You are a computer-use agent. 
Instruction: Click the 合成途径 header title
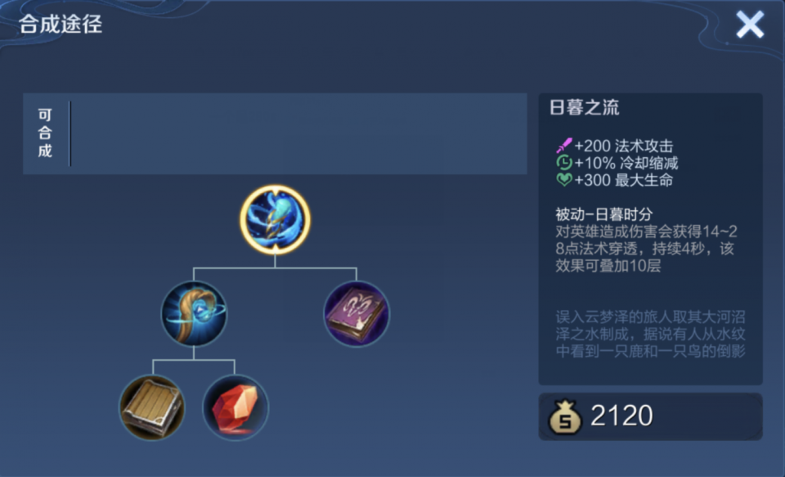point(61,24)
